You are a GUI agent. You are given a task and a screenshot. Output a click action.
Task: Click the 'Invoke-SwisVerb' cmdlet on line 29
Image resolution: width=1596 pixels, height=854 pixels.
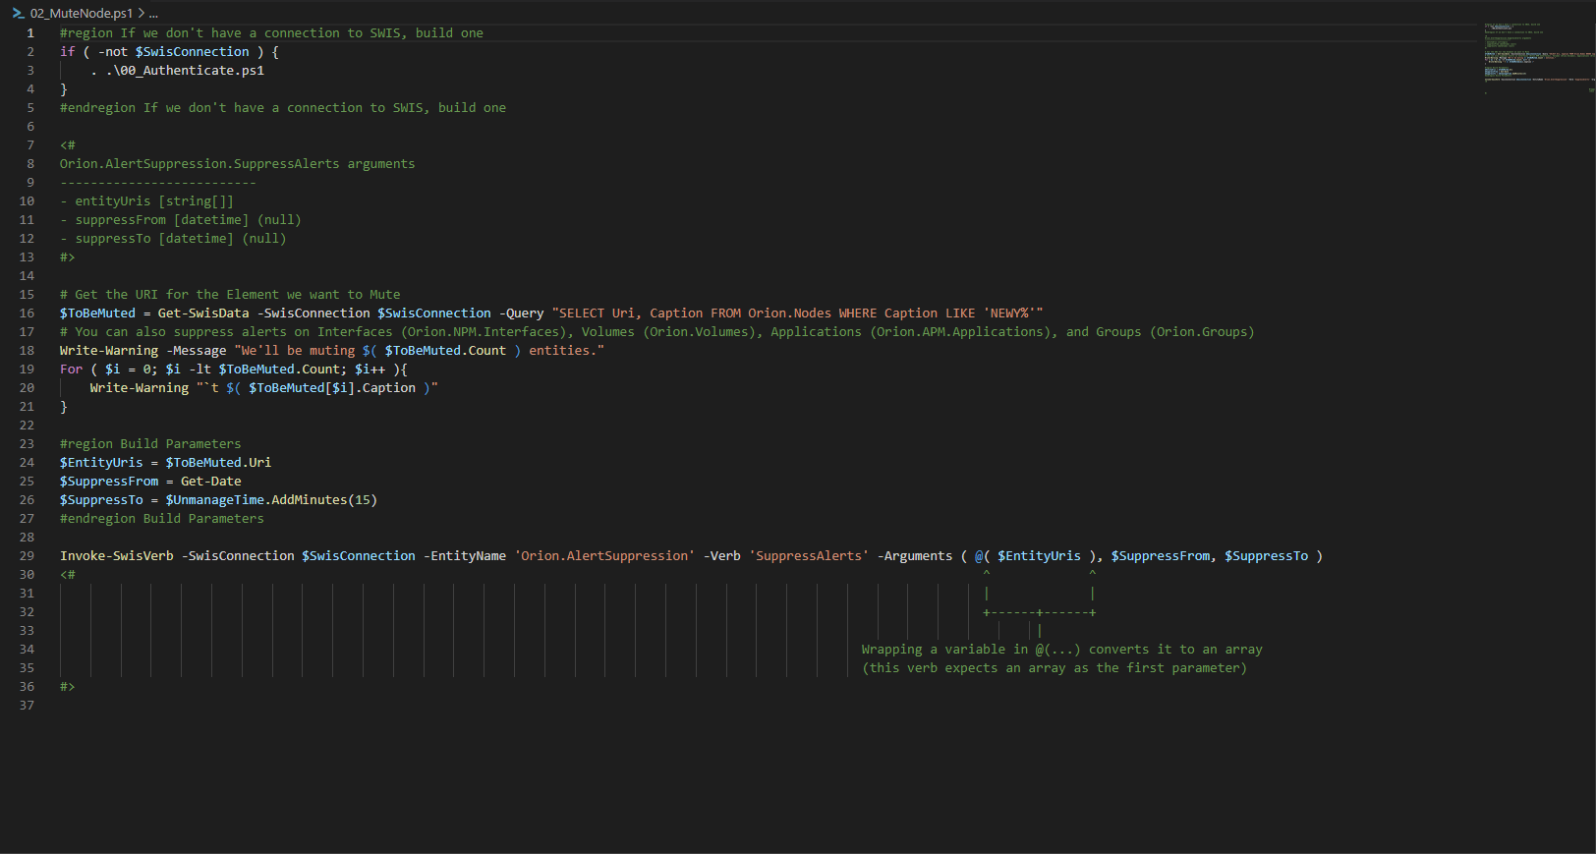[x=117, y=556]
